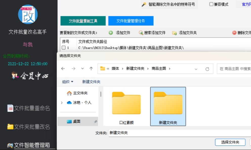Click the green plus 添加文件 icon
Viewport: 251px width, 150px height.
[111, 33]
